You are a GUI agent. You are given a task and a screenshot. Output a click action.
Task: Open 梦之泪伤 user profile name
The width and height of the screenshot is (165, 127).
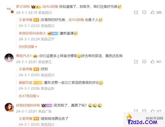click(23, 7)
